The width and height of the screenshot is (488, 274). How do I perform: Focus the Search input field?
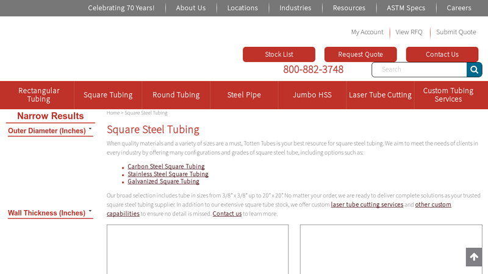419,69
